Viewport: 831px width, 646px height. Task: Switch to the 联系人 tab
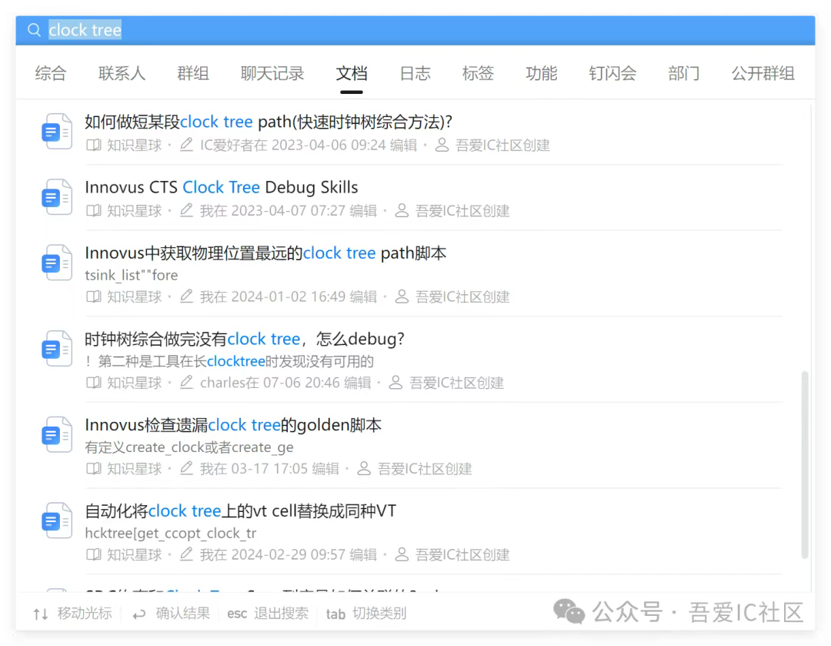(x=122, y=73)
